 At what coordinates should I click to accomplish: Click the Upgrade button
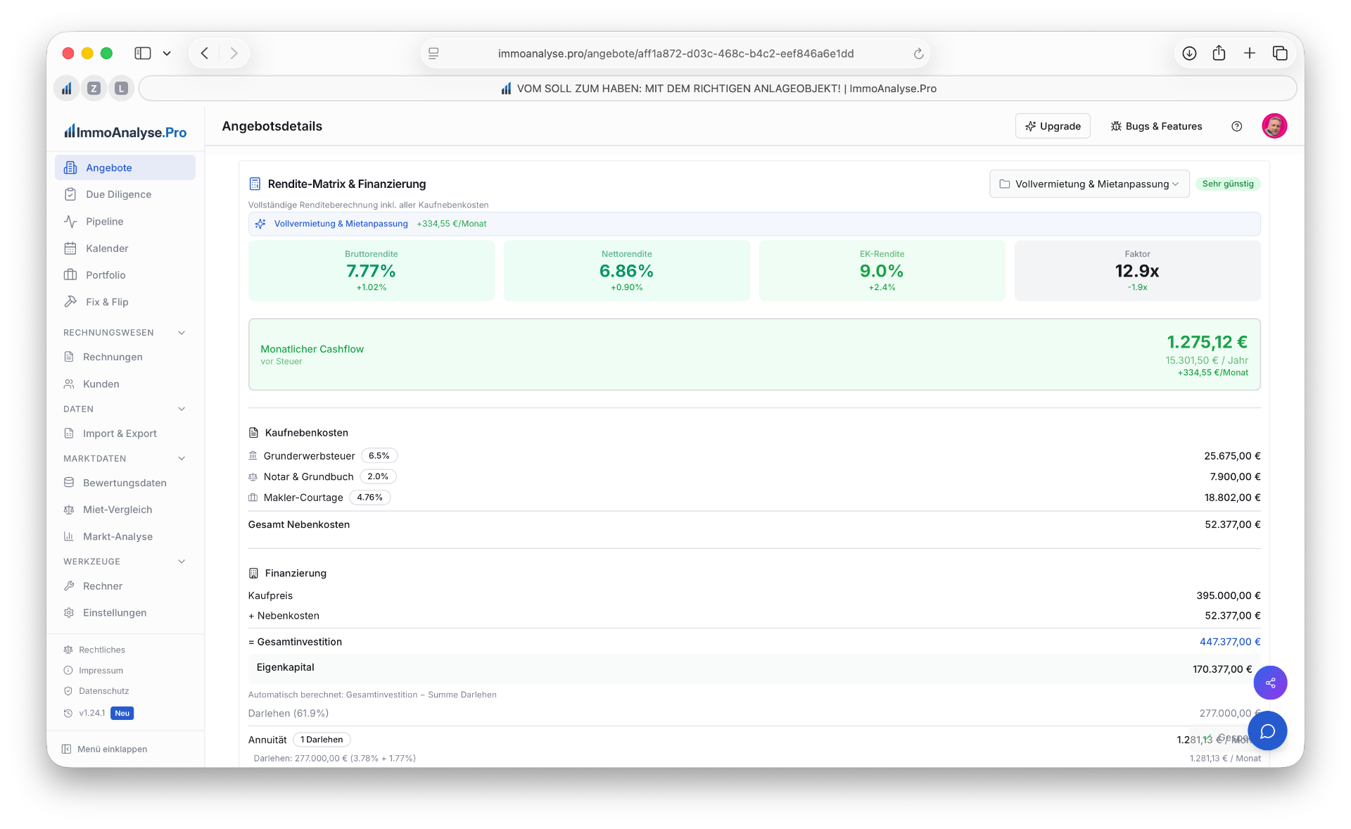point(1052,126)
